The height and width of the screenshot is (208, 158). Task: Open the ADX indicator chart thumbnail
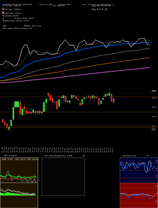click(19, 170)
